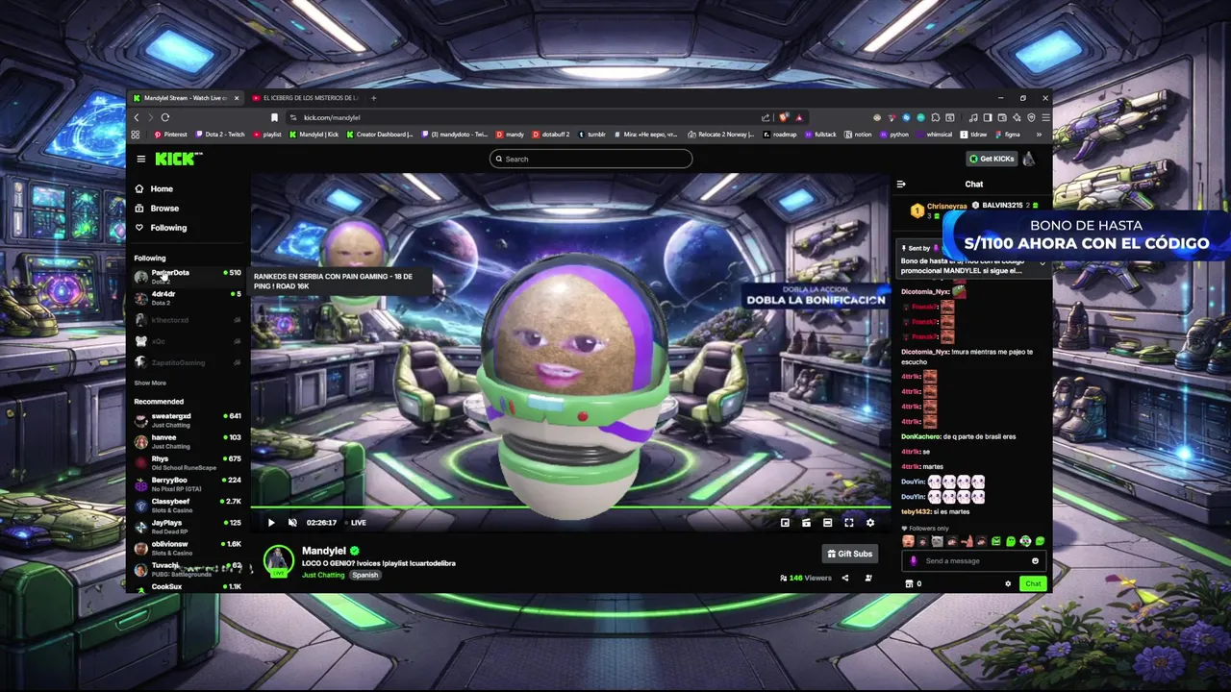The width and height of the screenshot is (1231, 692).
Task: Open a new browser tab
Action: 374,98
